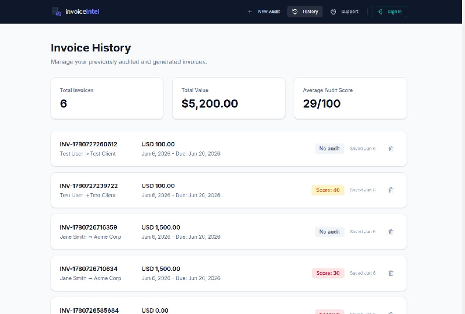This screenshot has height=314, width=465.
Task: Click the Score: 40 badge
Action: tap(328, 190)
